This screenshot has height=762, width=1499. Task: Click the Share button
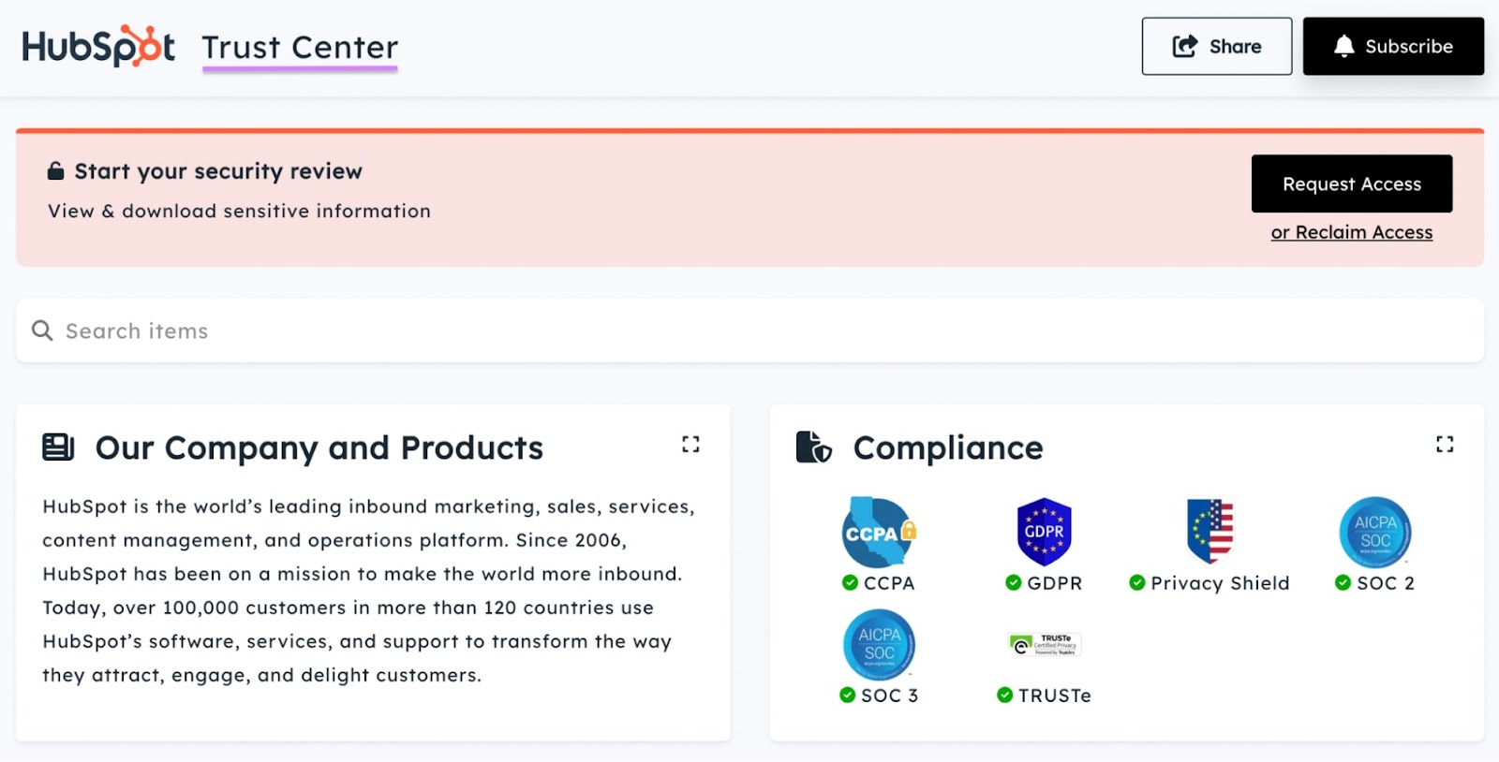[1216, 47]
